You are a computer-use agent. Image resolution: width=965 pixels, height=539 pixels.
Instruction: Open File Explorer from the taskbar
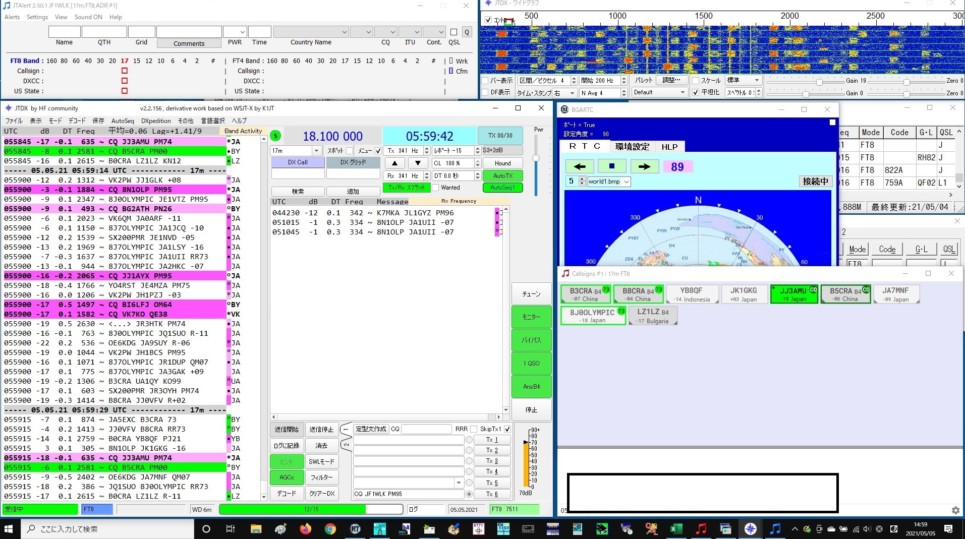click(256, 528)
